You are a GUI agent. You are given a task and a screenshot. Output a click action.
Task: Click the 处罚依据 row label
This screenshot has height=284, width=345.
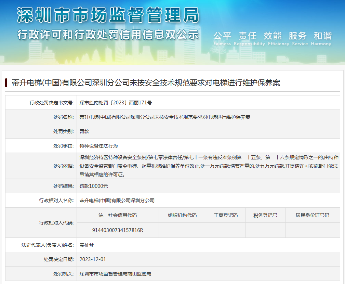(x=64, y=166)
